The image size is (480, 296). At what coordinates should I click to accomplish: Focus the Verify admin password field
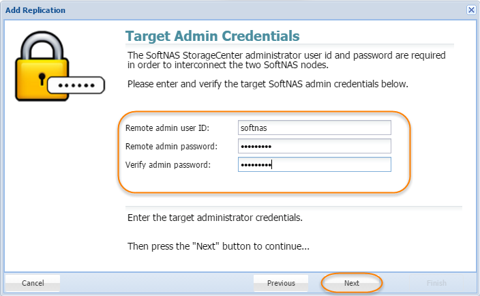pyautogui.click(x=314, y=164)
